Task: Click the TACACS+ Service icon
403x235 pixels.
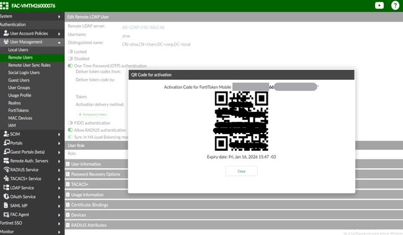Action: coord(6,178)
